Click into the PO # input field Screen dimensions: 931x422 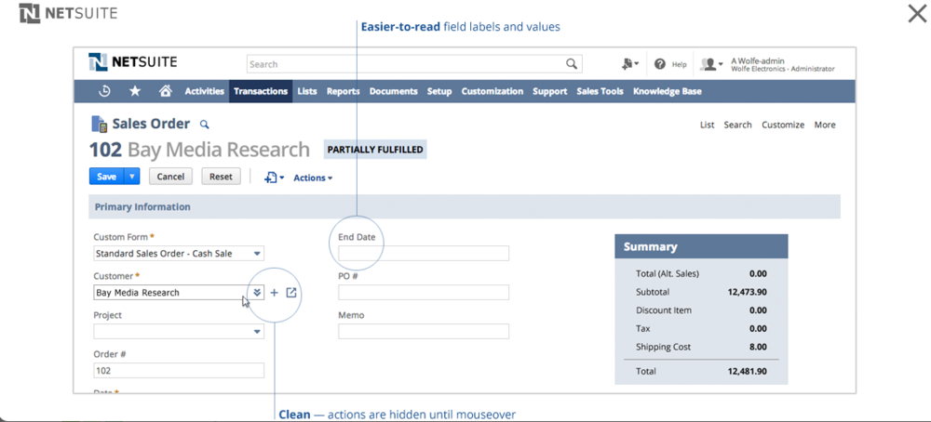click(424, 293)
